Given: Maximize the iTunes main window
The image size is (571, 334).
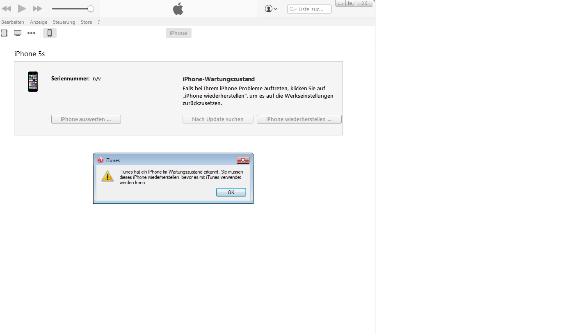Looking at the screenshot, I should pos(351,3).
